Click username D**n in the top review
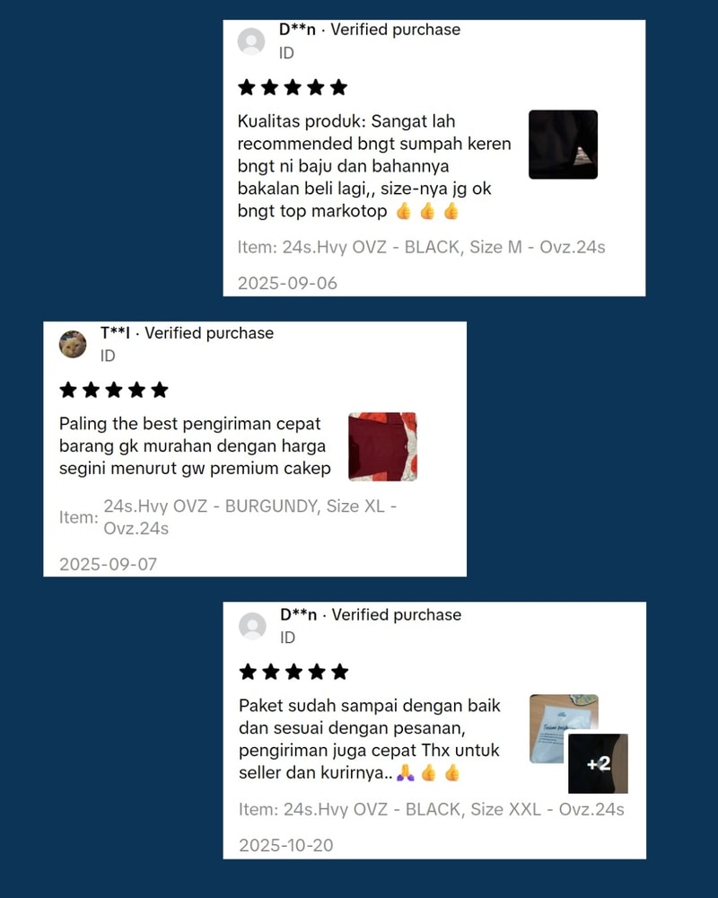The image size is (718, 898). (297, 30)
